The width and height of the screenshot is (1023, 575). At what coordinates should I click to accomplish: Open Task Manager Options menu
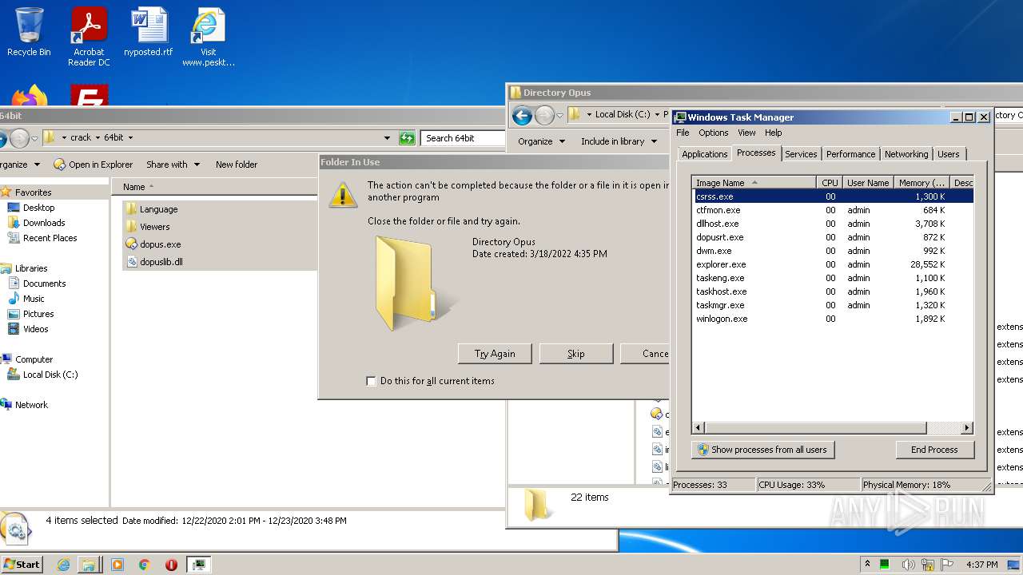click(714, 133)
